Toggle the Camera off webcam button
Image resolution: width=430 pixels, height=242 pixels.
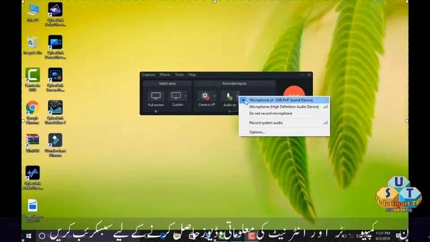click(x=206, y=99)
